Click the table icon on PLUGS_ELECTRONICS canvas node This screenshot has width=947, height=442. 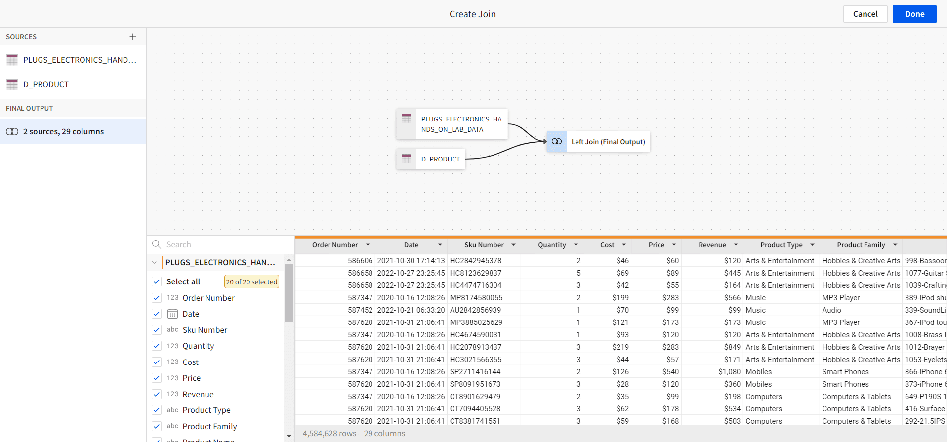[407, 119]
